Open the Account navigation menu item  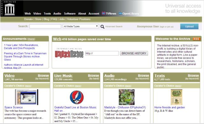[94, 13]
